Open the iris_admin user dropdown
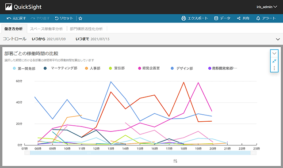The height and width of the screenshot is (168, 283). click(x=267, y=7)
